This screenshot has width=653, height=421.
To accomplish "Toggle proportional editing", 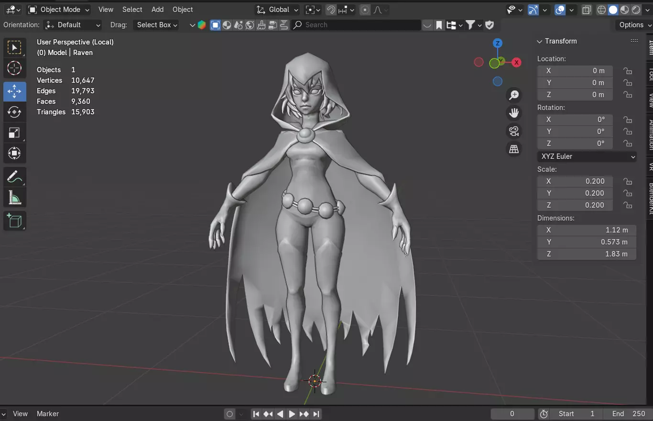I will tap(365, 10).
